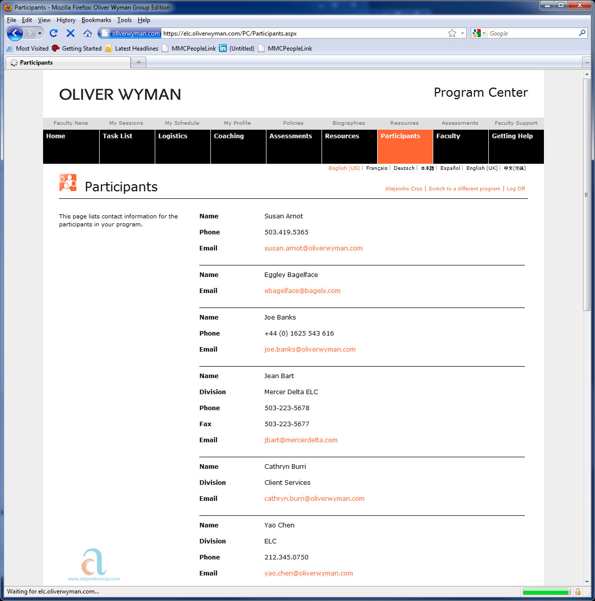Viewport: 595px width, 601px height.
Task: Go back with the Back arrow button
Action: [15, 34]
